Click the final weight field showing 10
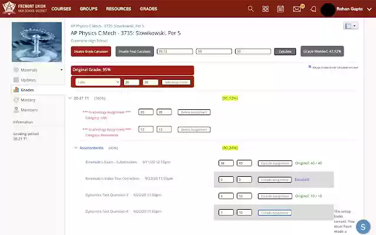 [214, 51]
